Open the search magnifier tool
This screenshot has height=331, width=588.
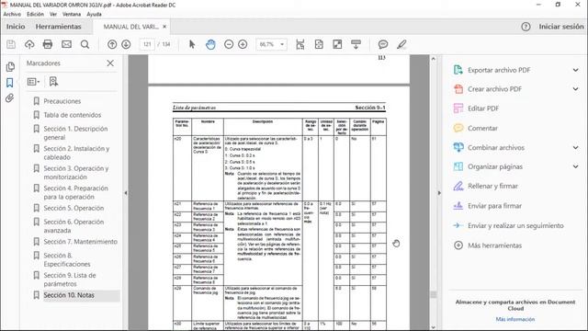point(85,44)
